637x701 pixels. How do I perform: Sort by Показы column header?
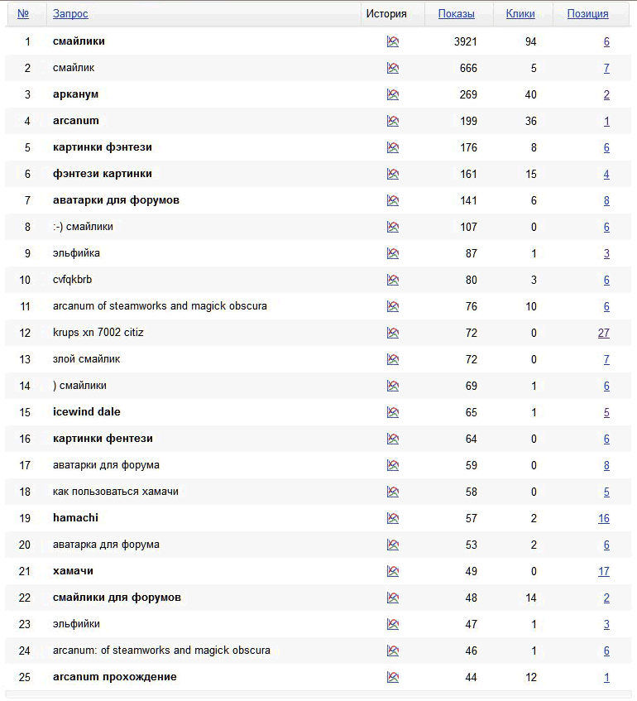[x=456, y=14]
